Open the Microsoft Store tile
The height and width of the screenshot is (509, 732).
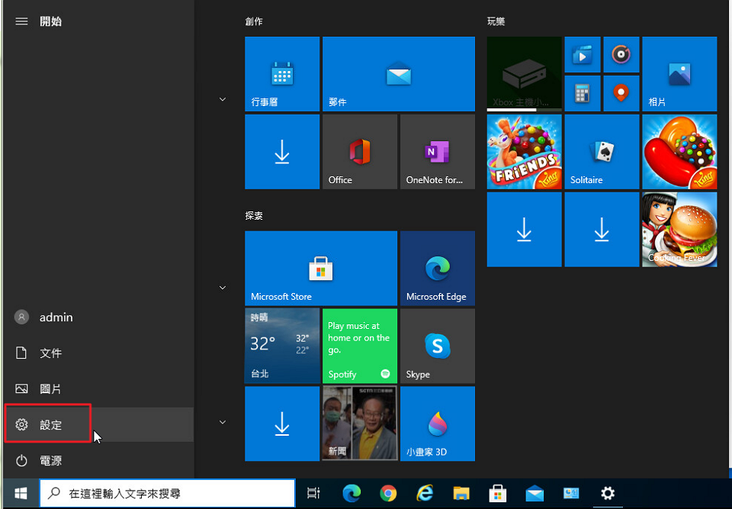[x=321, y=269]
